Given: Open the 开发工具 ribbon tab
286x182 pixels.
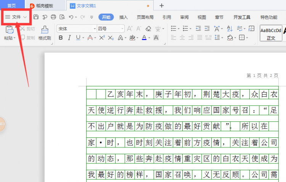Looking at the screenshot, I should [242, 17].
